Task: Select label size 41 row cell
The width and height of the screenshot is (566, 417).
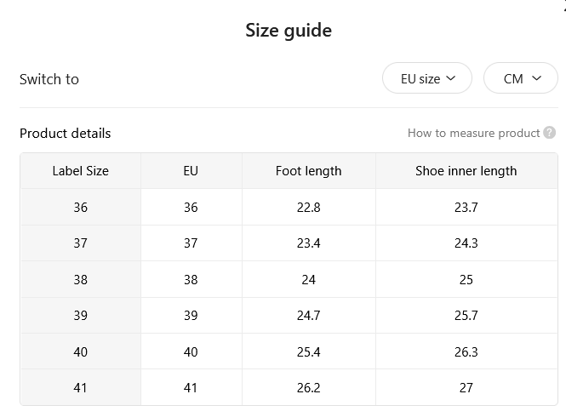Action: pos(81,388)
